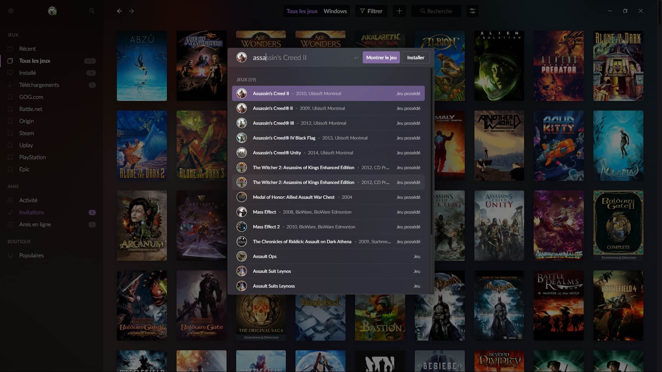Choose the Mass Effect 2 result
The image size is (662, 372).
click(x=328, y=227)
